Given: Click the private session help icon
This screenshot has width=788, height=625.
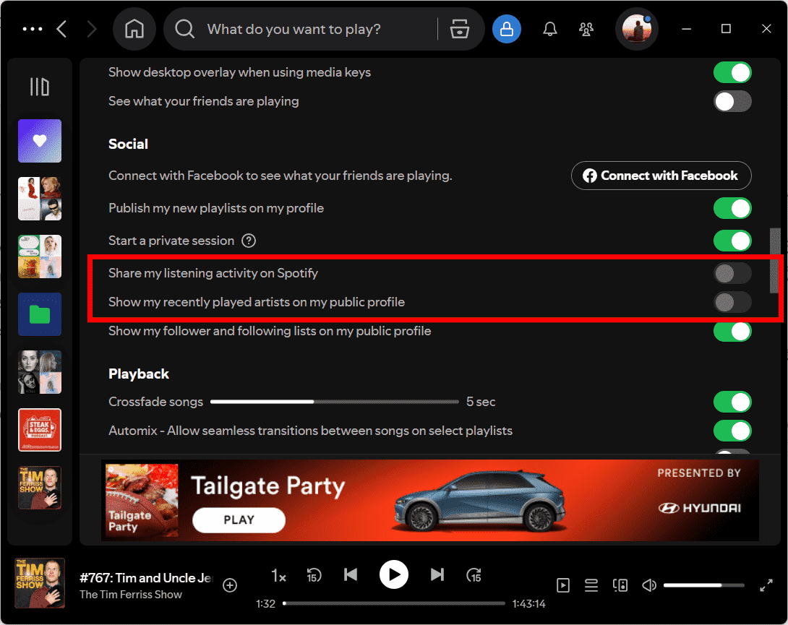Looking at the screenshot, I should (x=249, y=241).
